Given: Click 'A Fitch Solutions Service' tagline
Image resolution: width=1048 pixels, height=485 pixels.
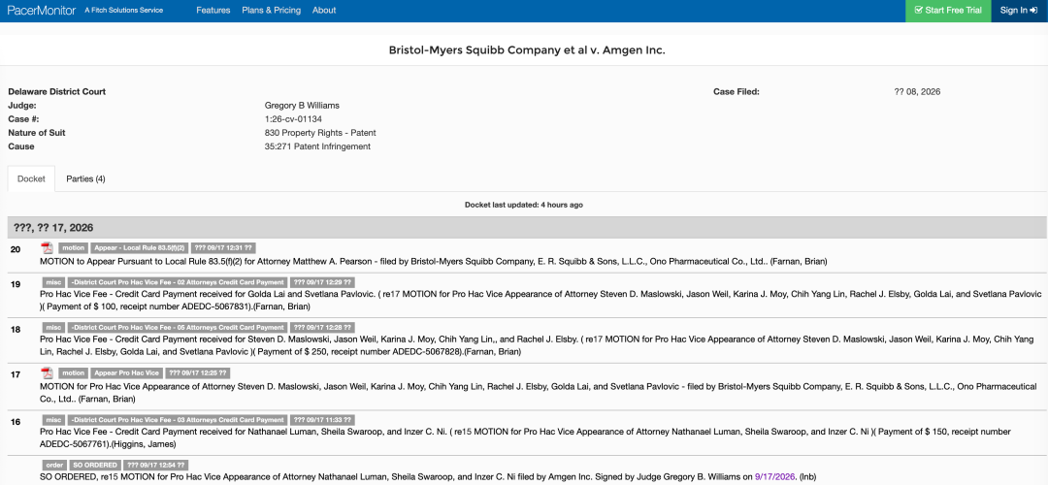Looking at the screenshot, I should (123, 10).
